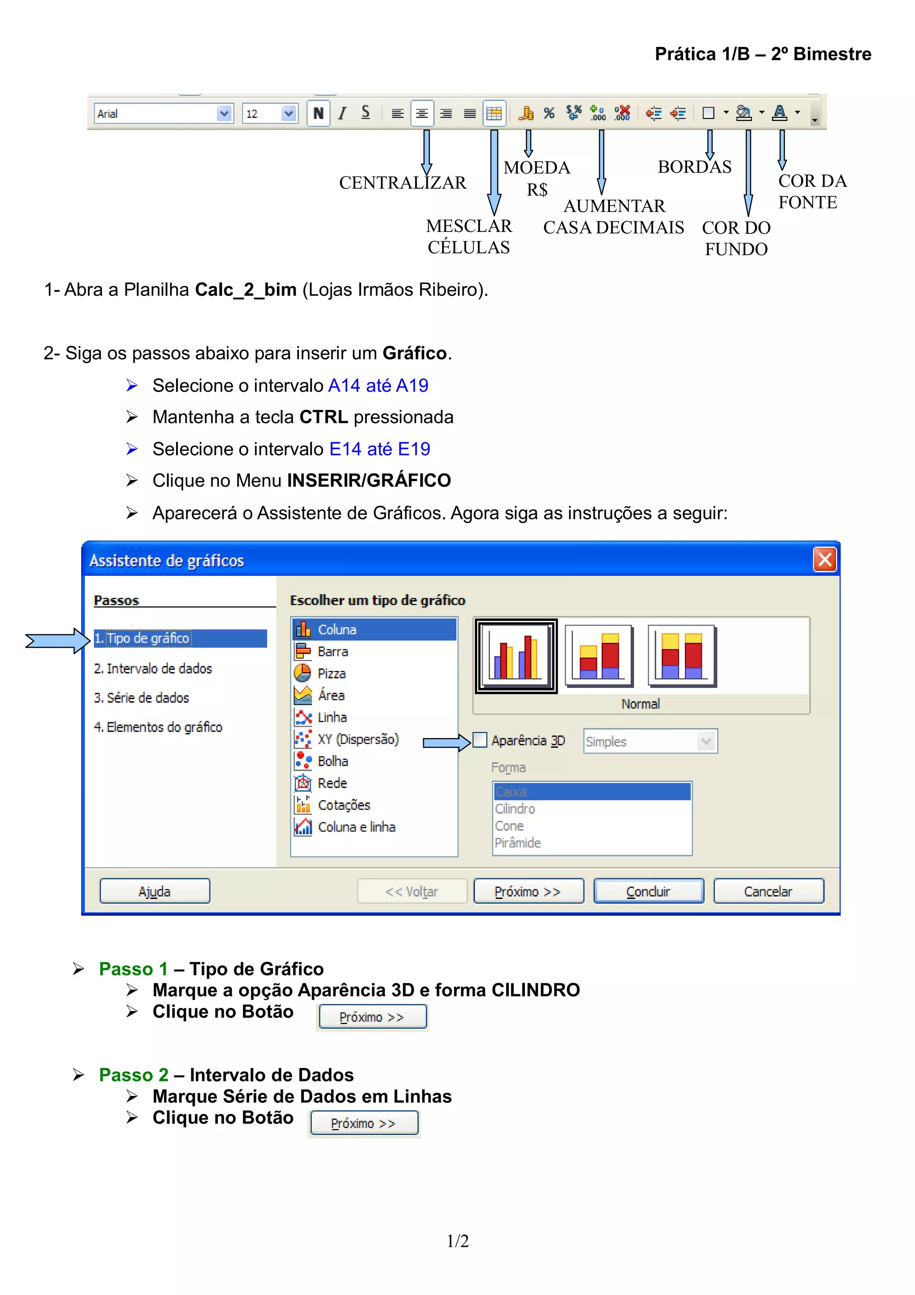Viewport: 915px width, 1295px height.
Task: Click the Bold (N) formatting icon
Action: 318,114
